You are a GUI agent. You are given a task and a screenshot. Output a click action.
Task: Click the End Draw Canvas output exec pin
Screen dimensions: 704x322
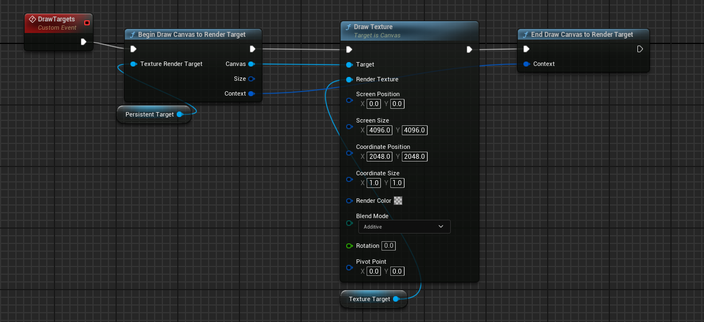pyautogui.click(x=640, y=49)
